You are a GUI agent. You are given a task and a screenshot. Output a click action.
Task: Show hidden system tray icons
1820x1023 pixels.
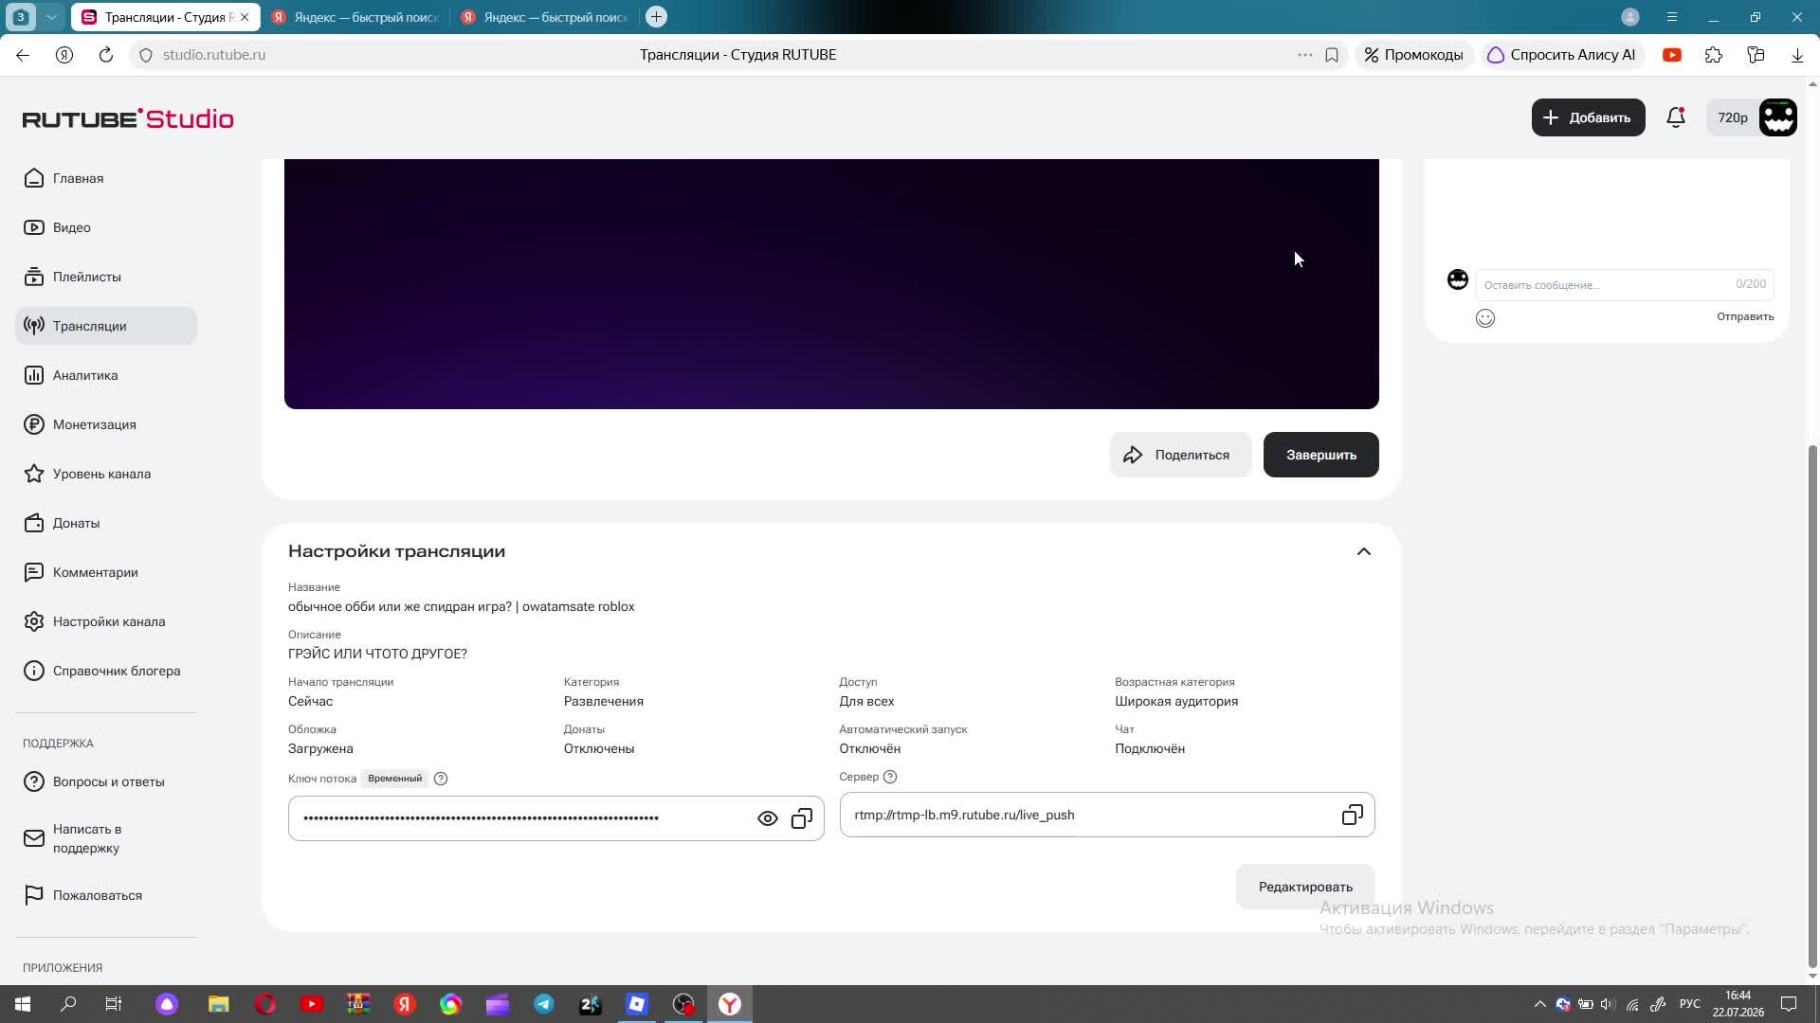(1540, 1004)
